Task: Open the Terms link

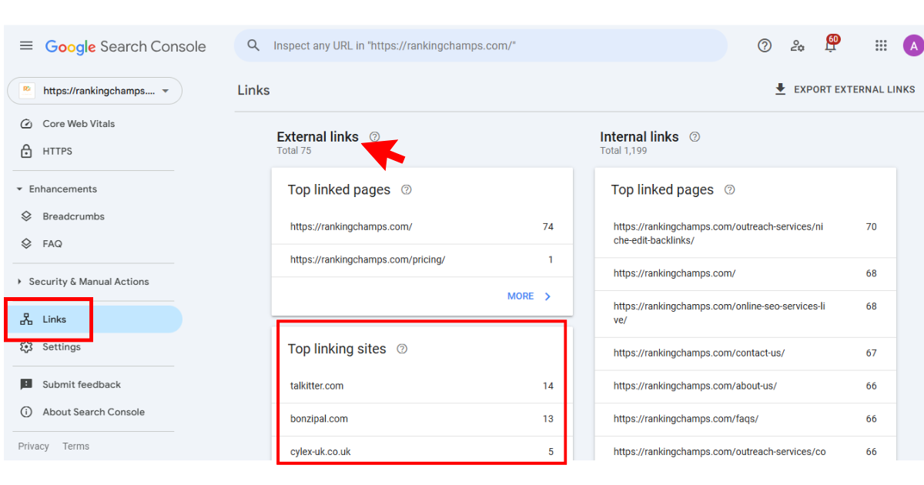Action: pos(75,447)
